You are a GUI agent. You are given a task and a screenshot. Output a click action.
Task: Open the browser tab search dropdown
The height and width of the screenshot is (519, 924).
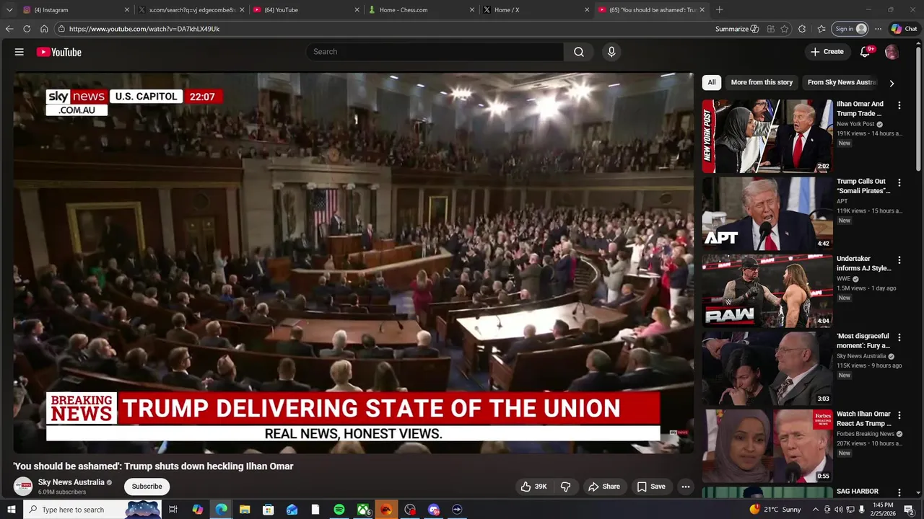(9, 10)
